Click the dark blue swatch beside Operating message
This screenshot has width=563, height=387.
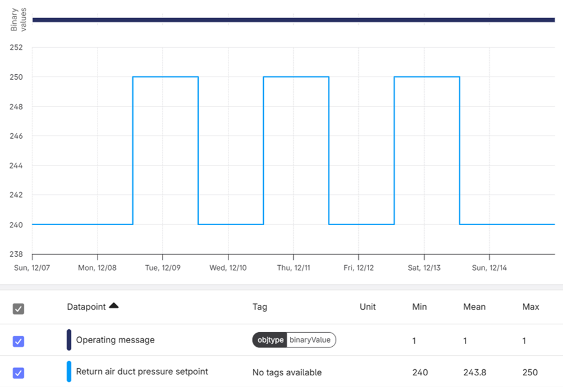click(x=69, y=341)
